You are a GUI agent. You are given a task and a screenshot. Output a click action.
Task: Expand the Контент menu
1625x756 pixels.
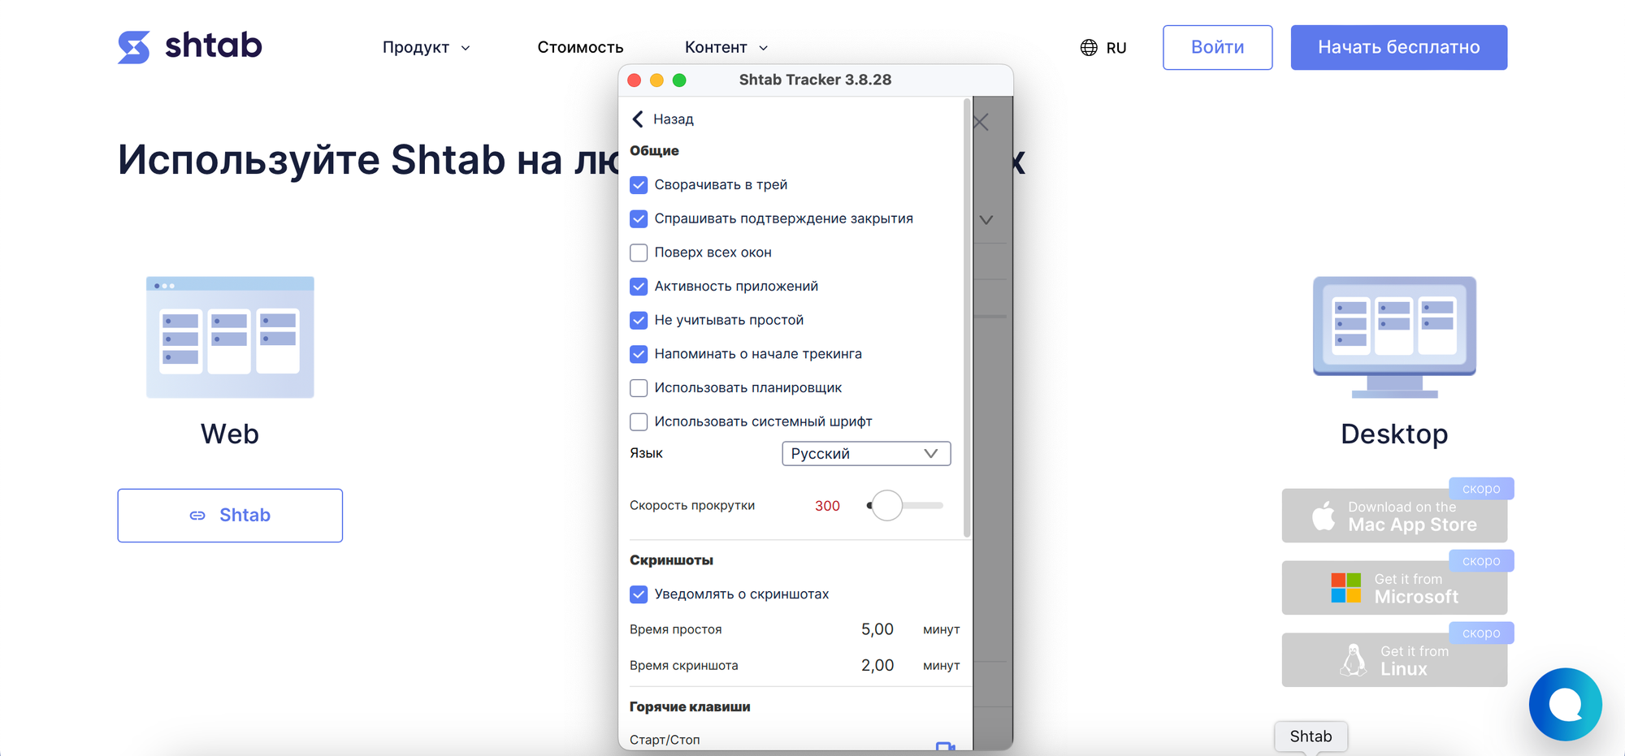point(726,48)
